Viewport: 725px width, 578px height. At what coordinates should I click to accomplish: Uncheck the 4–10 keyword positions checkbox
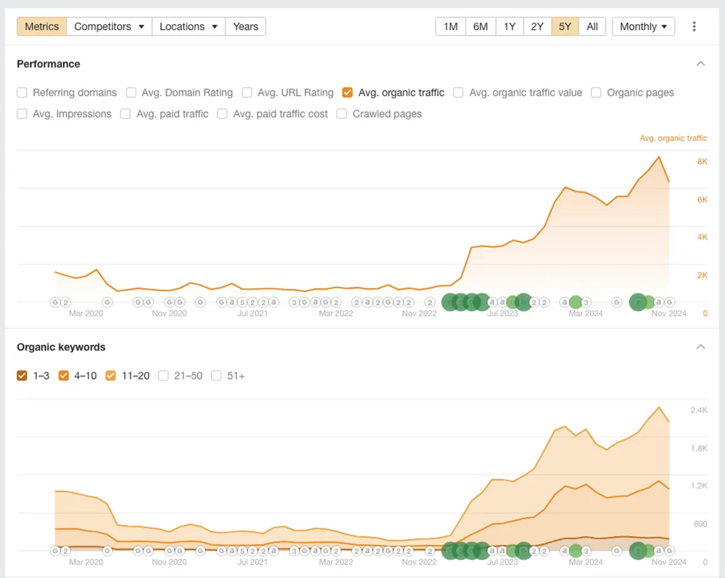pos(63,376)
